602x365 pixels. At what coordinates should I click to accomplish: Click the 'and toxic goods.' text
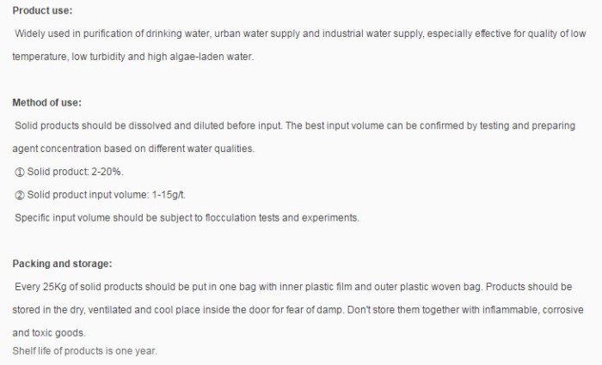pyautogui.click(x=49, y=333)
